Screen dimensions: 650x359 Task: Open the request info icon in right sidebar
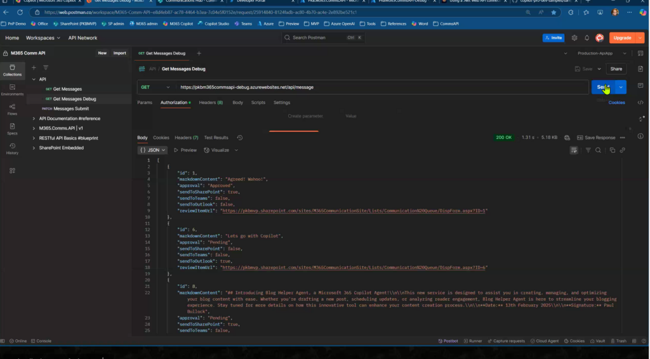[x=640, y=136]
